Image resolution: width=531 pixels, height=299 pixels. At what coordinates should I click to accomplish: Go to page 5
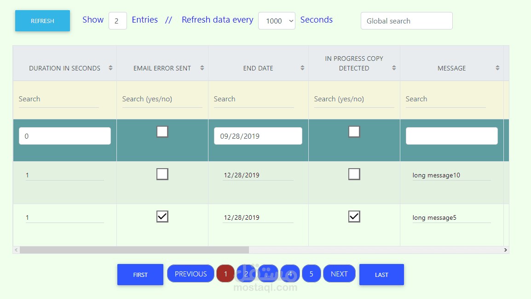click(x=312, y=274)
